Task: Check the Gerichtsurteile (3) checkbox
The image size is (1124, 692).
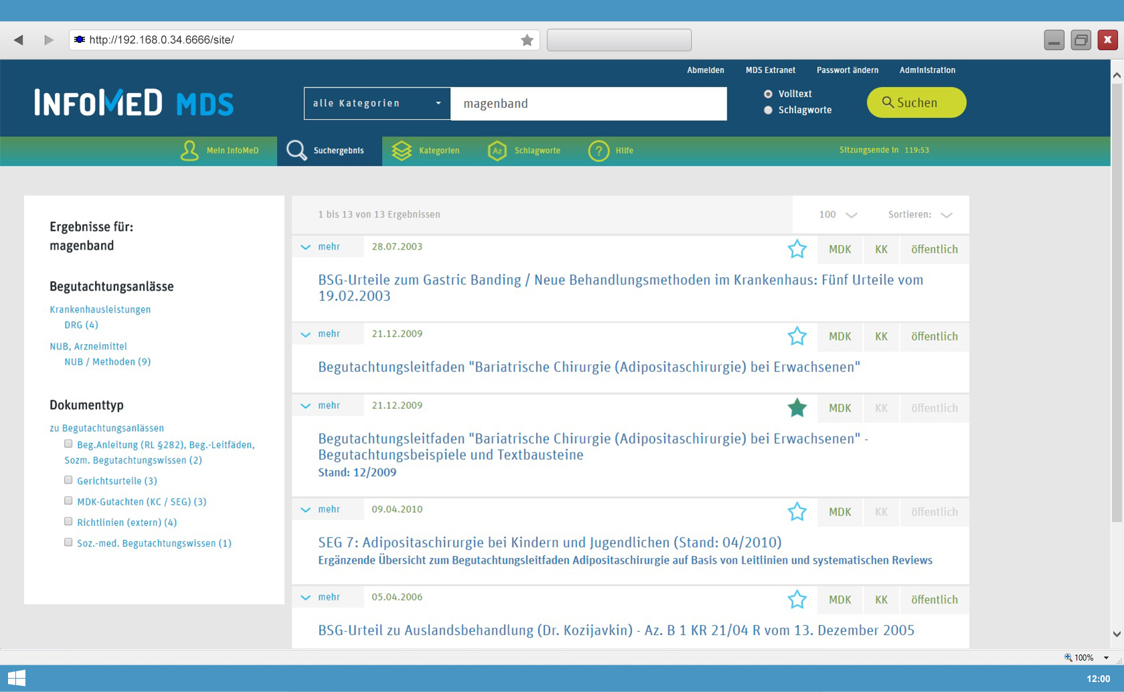Action: [68, 480]
